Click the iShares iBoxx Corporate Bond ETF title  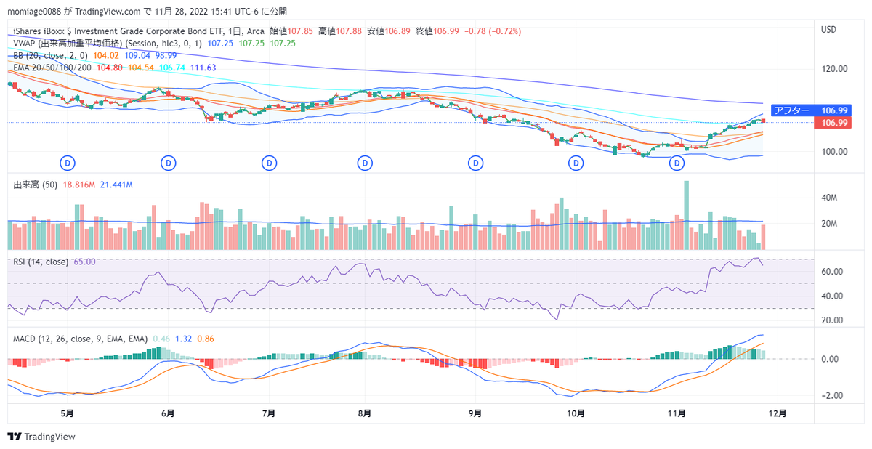139,32
